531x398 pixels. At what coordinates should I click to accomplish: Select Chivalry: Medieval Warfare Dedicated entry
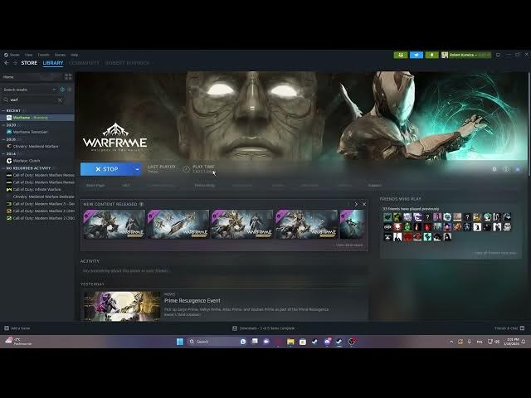point(37,197)
